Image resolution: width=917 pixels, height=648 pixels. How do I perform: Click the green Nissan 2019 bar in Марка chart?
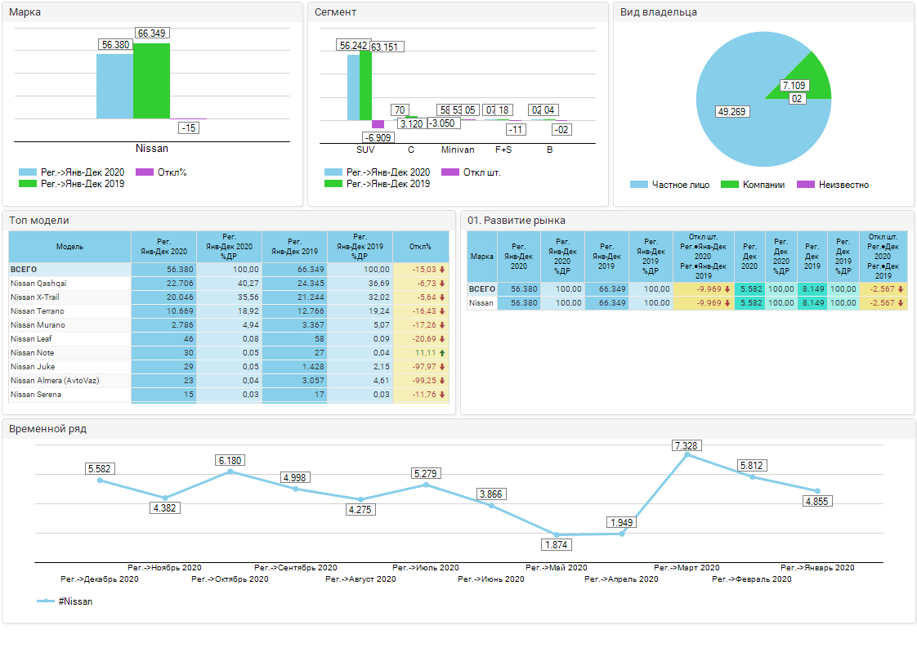[x=151, y=82]
